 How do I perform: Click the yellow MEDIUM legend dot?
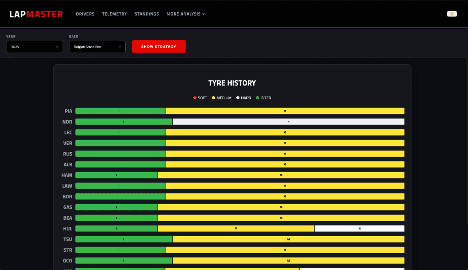point(214,97)
